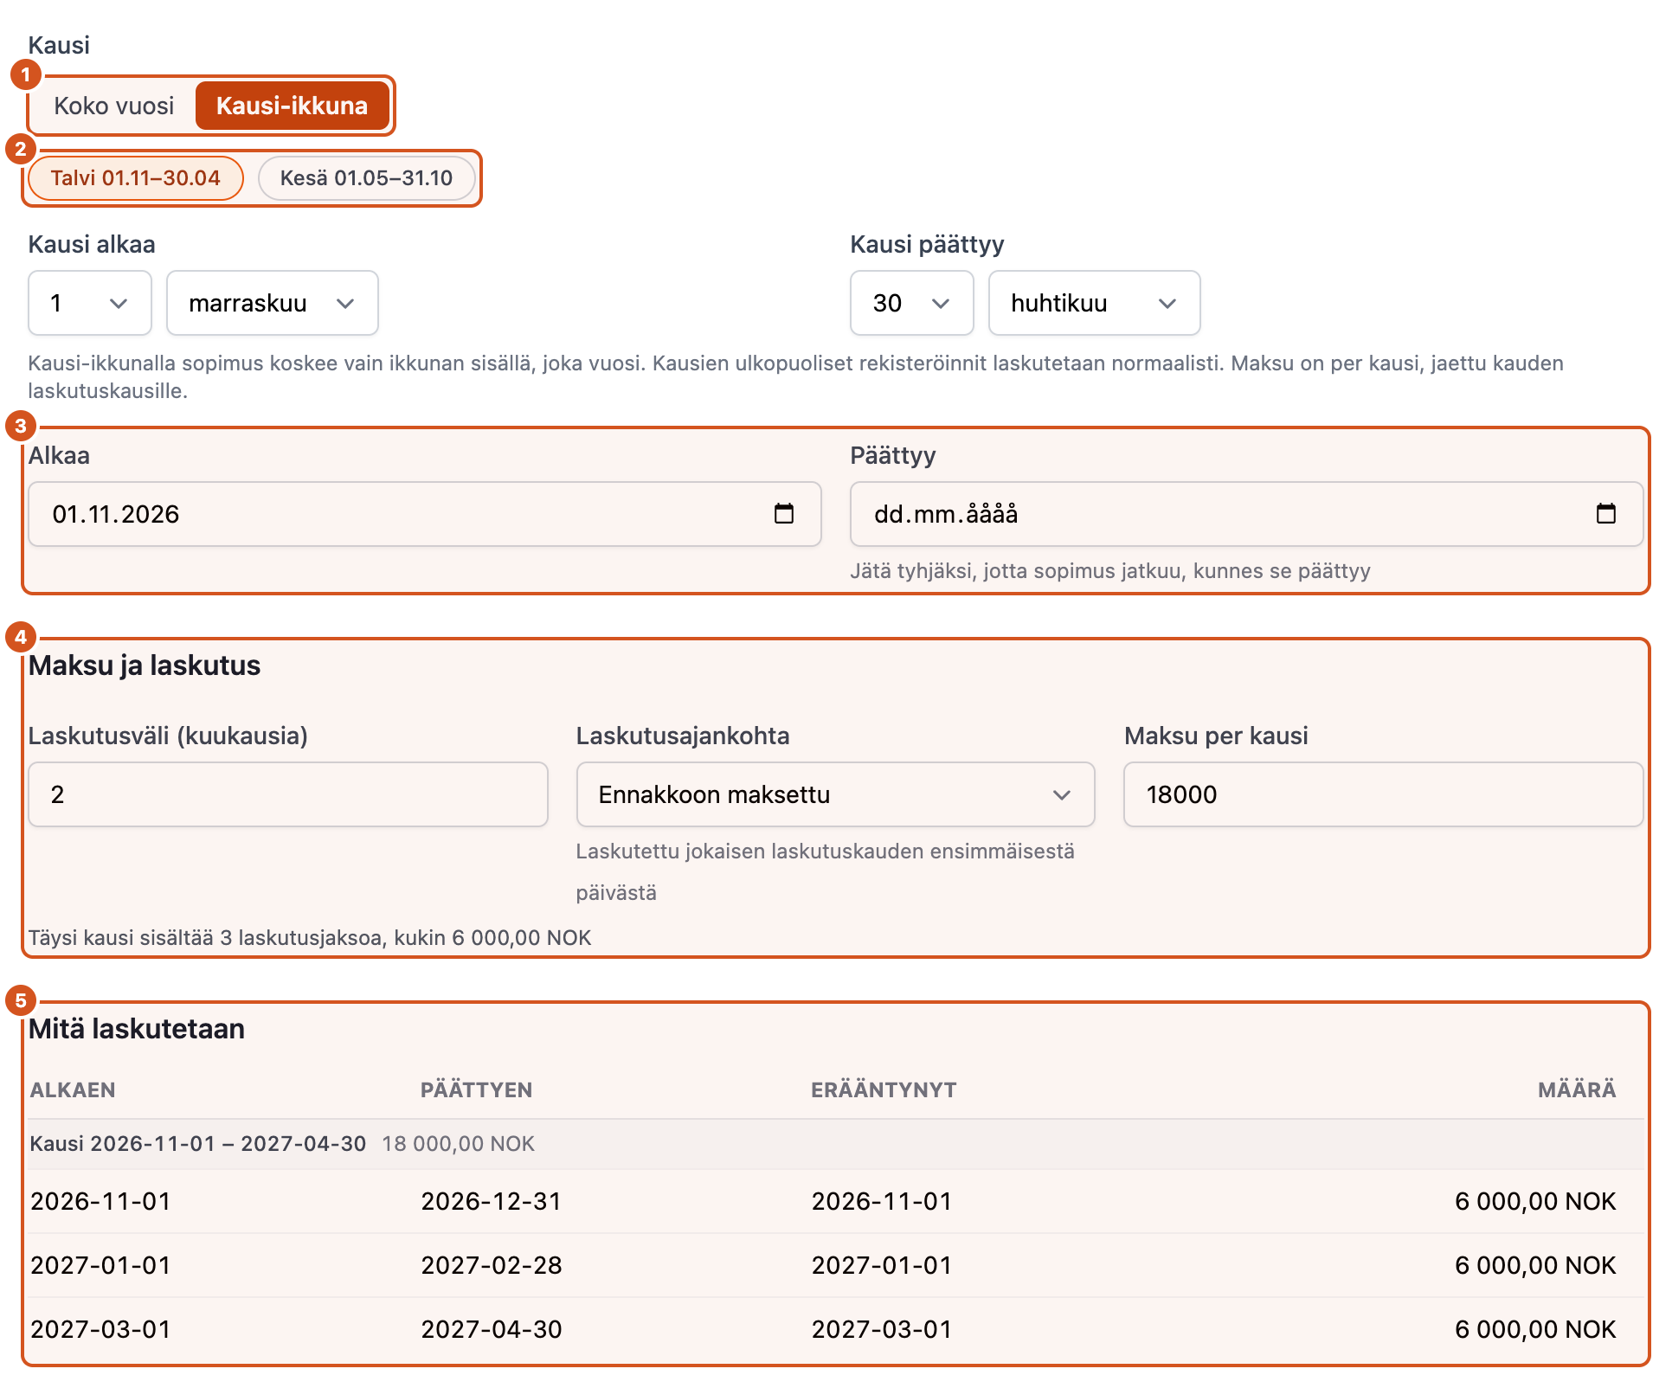Open the marraskuu month dropdown
Screen dimensions: 1672x1388
pyautogui.click(x=273, y=303)
